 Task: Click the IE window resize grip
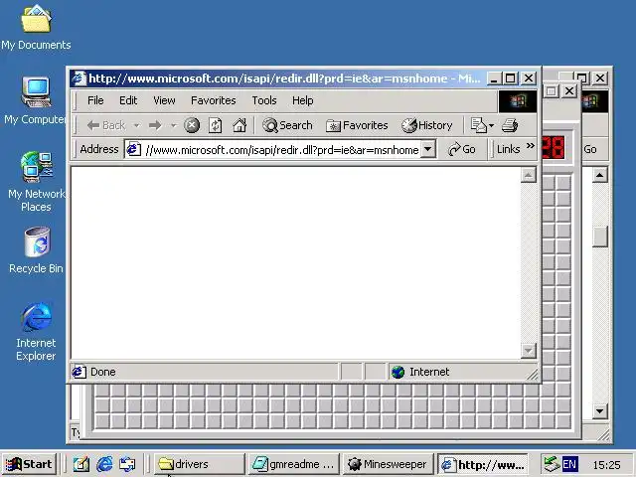tap(533, 375)
